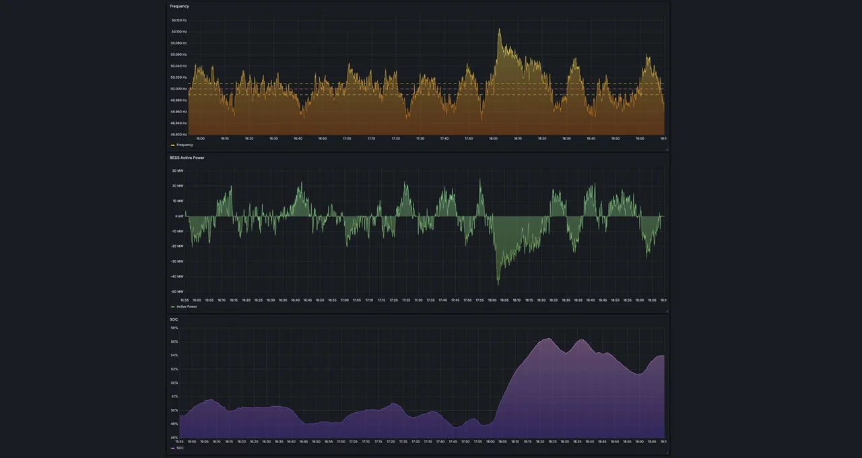Click the 0 kW axis label

(x=180, y=216)
